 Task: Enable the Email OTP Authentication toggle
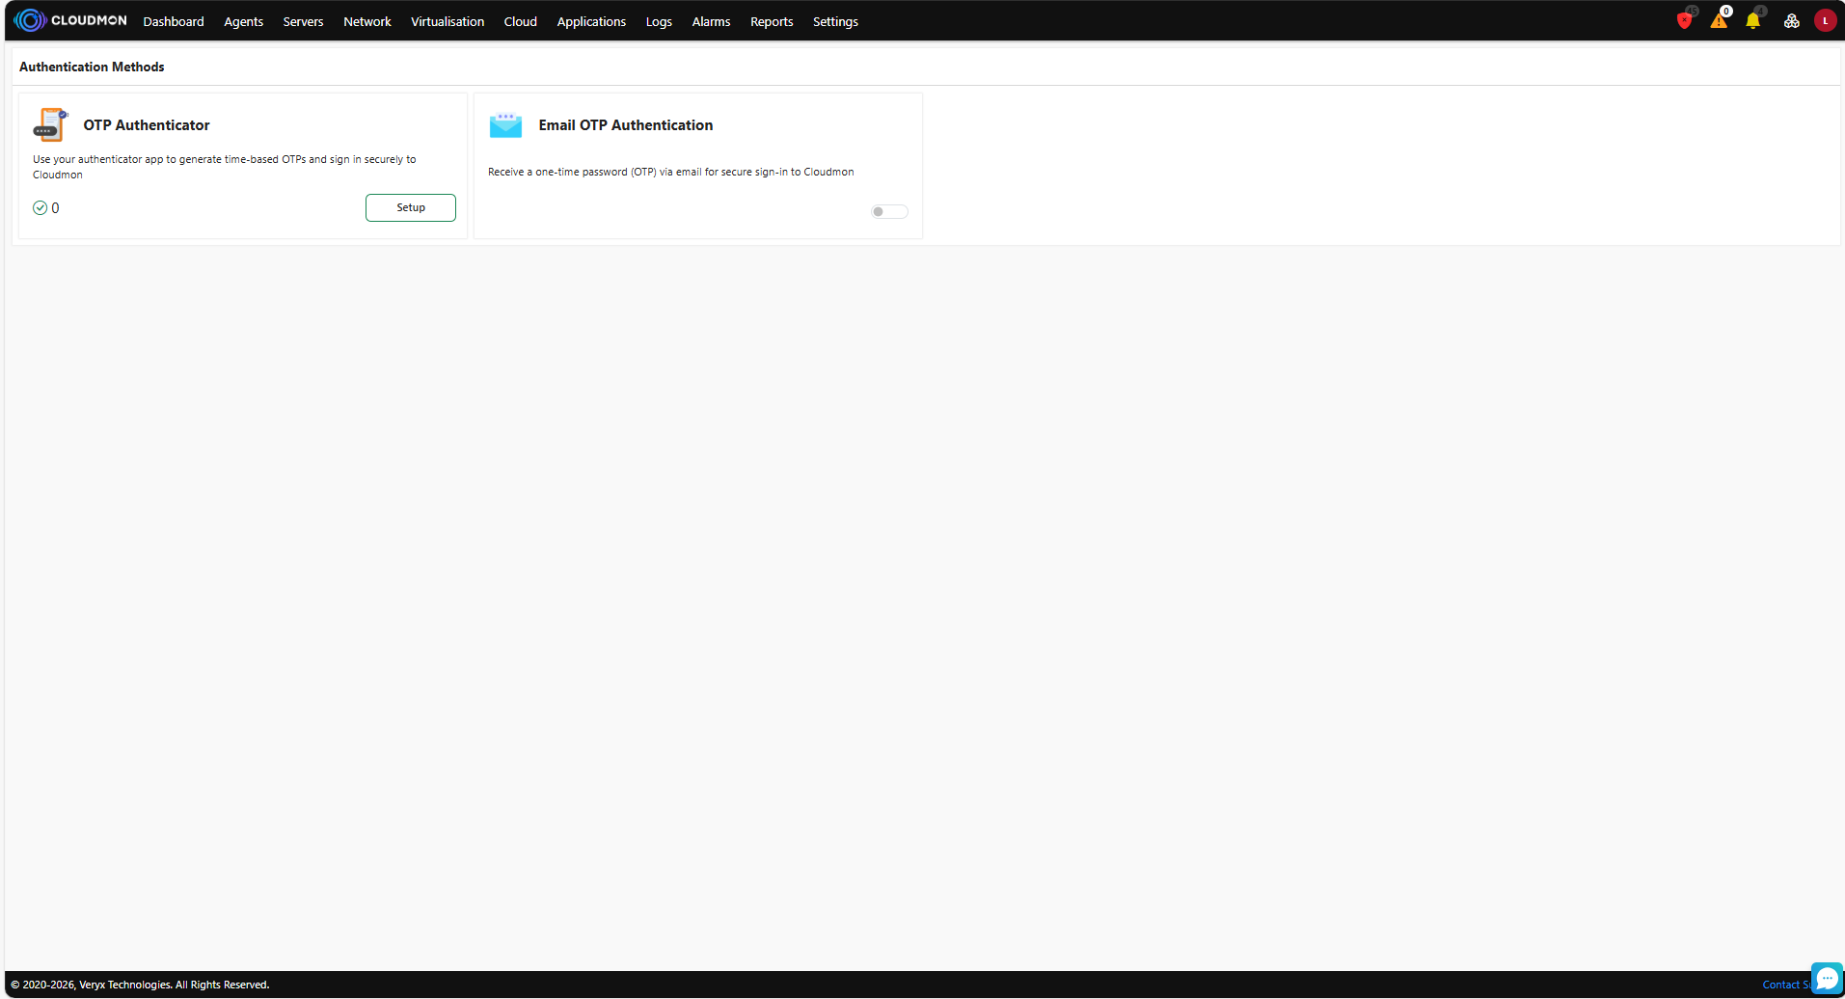tap(889, 212)
